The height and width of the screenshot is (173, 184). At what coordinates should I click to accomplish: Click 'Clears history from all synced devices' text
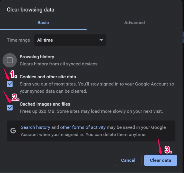pyautogui.click(x=59, y=64)
